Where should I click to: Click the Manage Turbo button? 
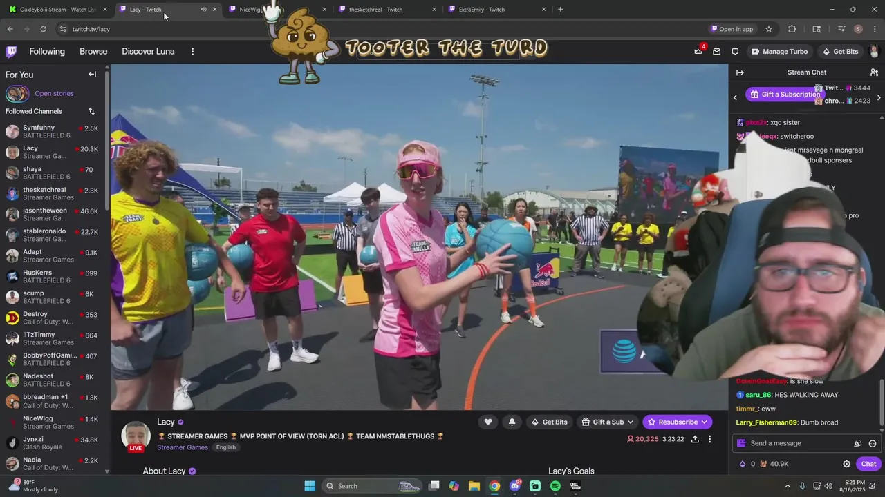[779, 52]
